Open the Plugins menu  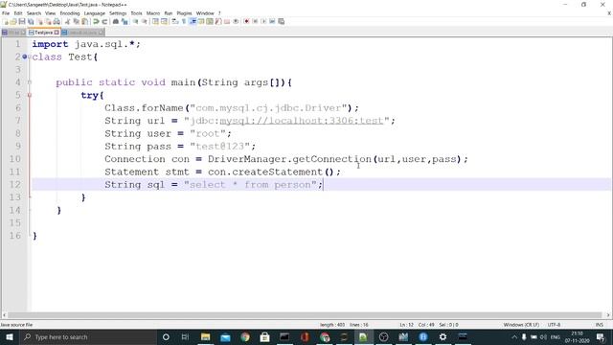tap(184, 13)
